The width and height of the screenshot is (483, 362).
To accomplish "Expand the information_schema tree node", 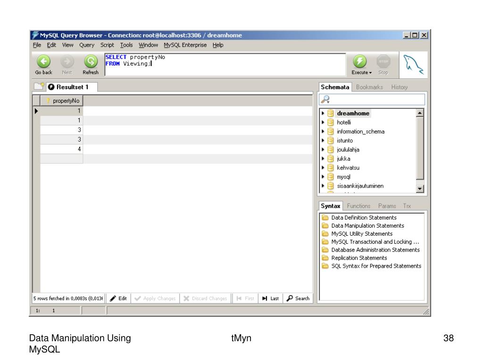I will [323, 132].
